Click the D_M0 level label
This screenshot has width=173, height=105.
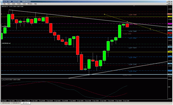point(133,64)
